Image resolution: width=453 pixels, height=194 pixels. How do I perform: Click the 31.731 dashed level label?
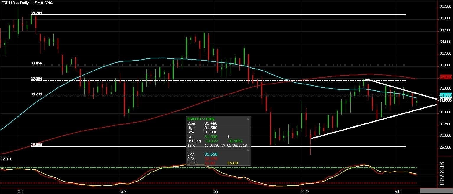(36, 94)
